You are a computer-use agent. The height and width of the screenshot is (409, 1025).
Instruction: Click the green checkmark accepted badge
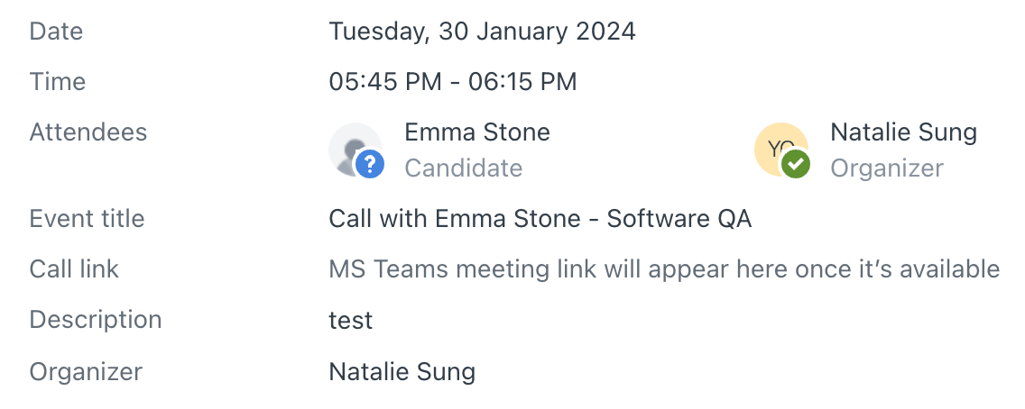796,164
